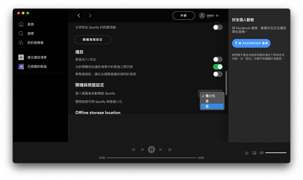Click the Create Playlist plus icon
Viewport: 303px width, 180px height.
pyautogui.click(x=21, y=57)
